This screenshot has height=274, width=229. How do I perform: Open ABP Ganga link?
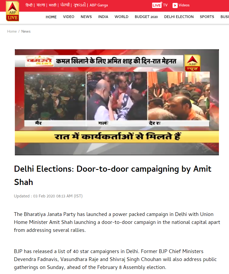(x=99, y=5)
